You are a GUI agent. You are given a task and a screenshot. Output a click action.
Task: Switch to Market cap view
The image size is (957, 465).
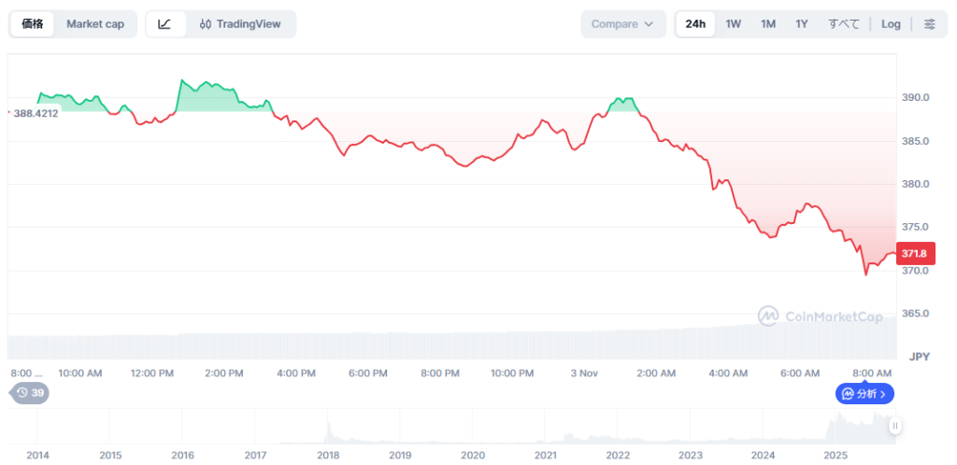point(95,24)
